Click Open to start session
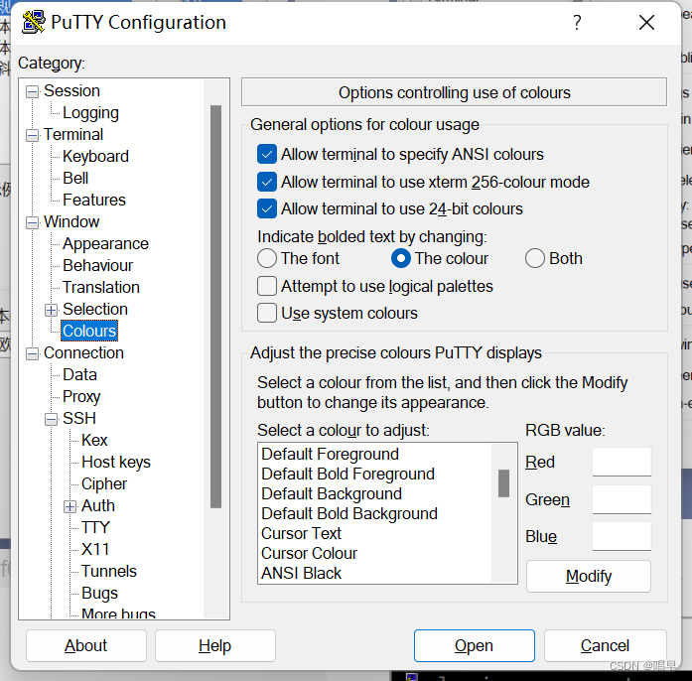Image resolution: width=692 pixels, height=681 pixels. click(474, 645)
